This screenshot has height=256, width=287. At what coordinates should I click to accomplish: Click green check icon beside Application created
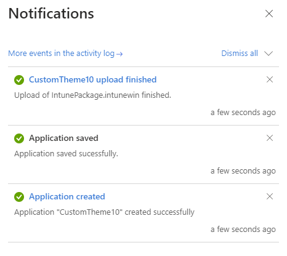19,197
